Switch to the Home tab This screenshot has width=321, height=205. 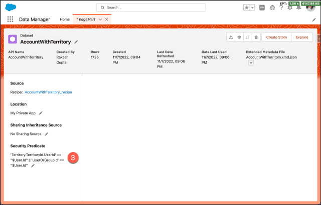[x=65, y=19]
